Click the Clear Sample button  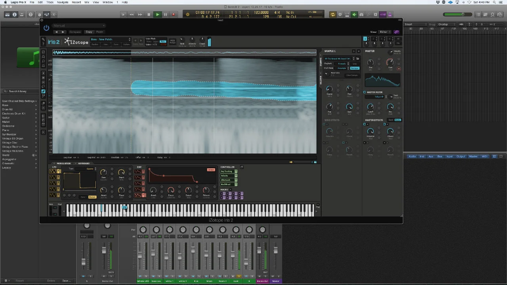[352, 75]
